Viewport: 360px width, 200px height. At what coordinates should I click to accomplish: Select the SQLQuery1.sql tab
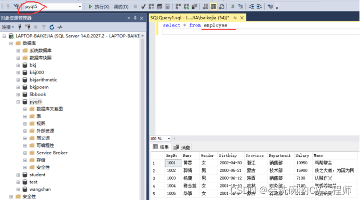point(190,18)
